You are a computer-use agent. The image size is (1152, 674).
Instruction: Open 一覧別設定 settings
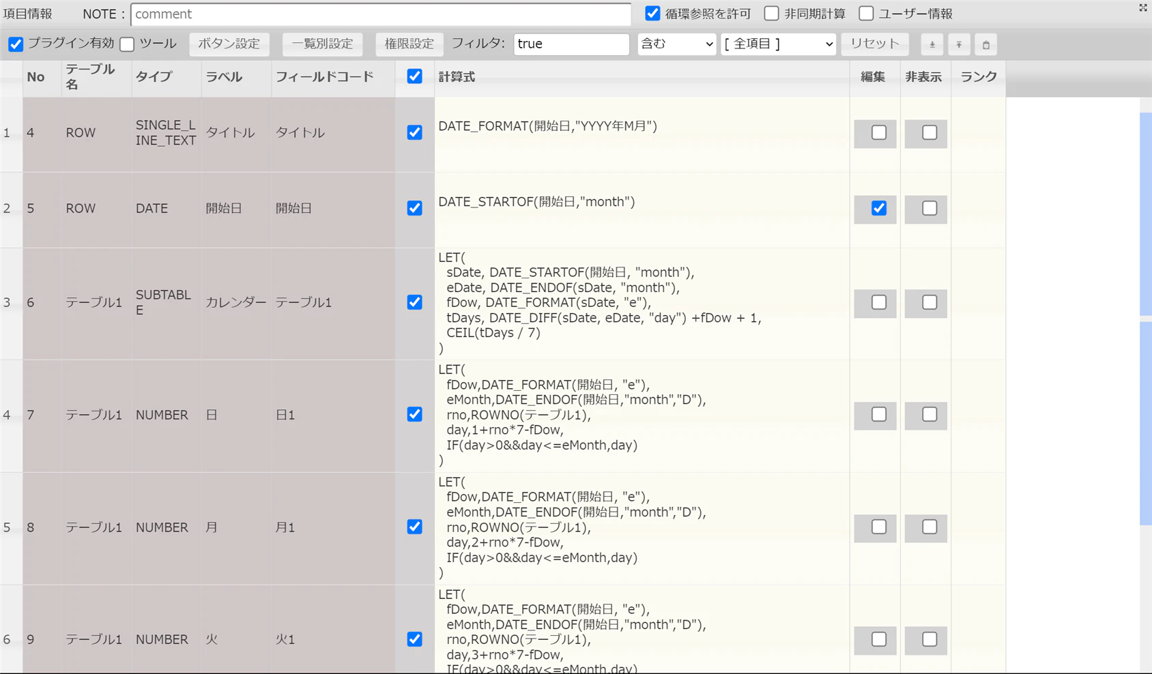click(x=322, y=44)
